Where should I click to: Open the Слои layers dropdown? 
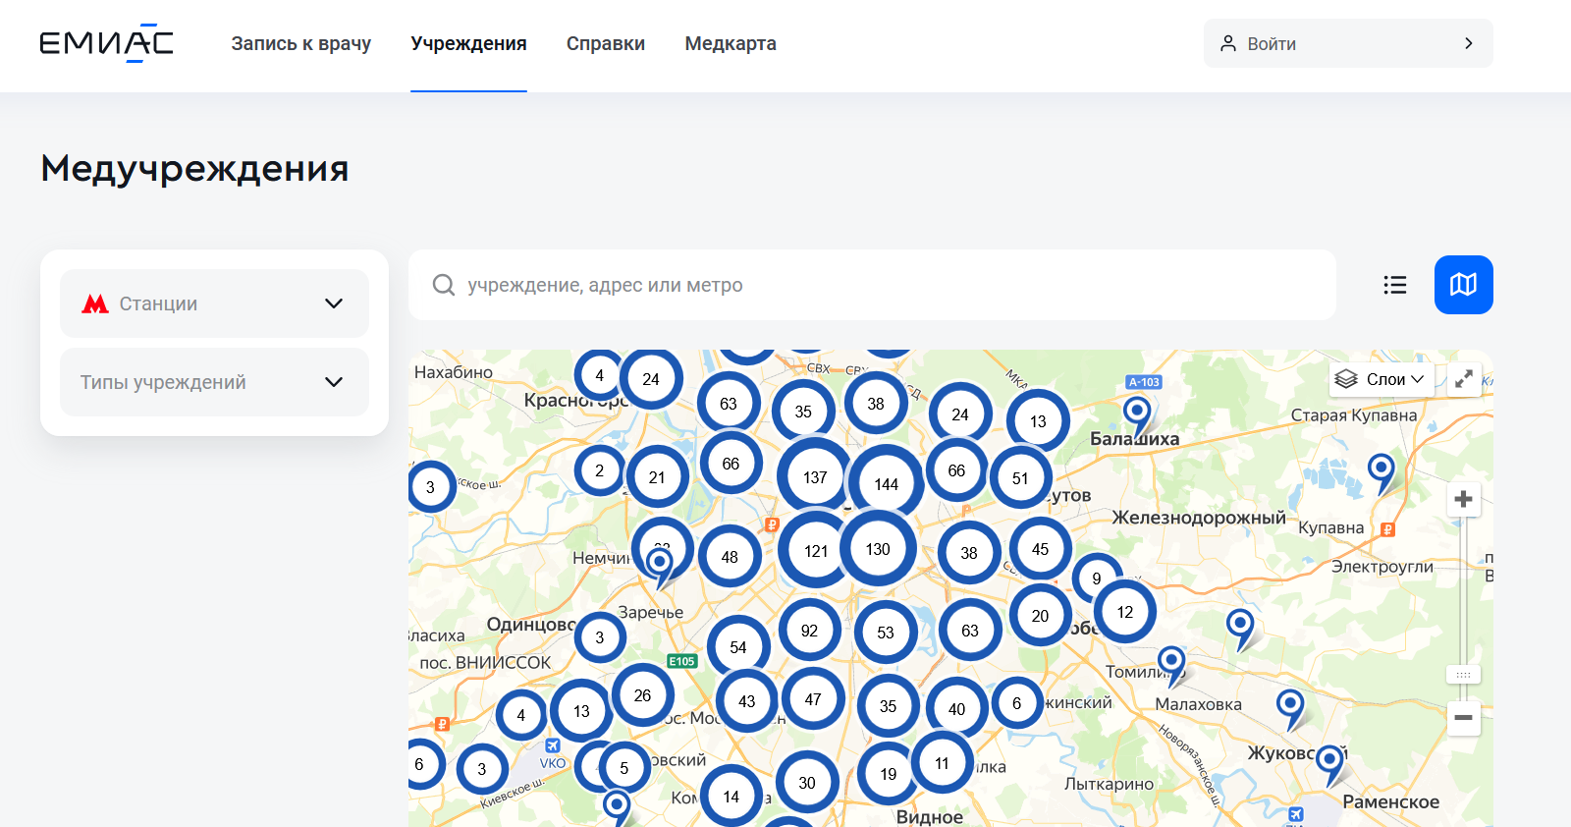coord(1382,379)
